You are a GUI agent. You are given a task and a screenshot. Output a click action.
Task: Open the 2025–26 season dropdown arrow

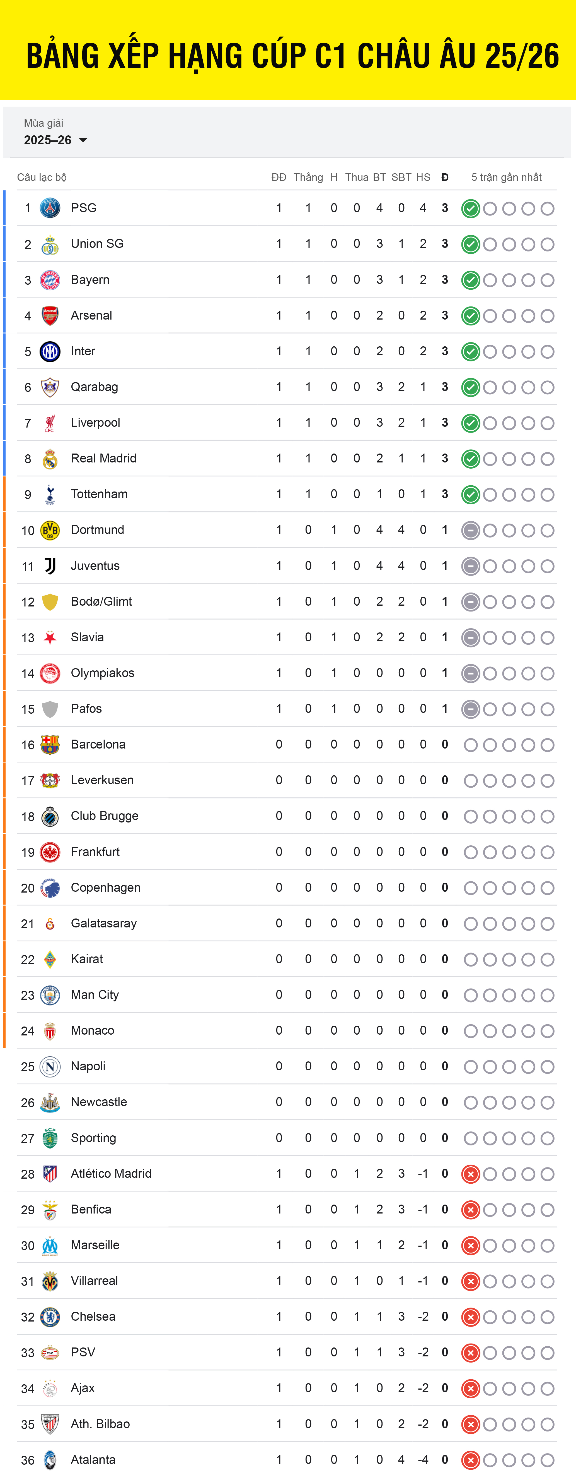[x=83, y=140]
